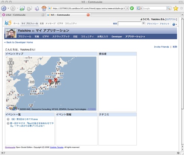Click the browser Forward arrow button
The image size is (184, 155).
13,8
